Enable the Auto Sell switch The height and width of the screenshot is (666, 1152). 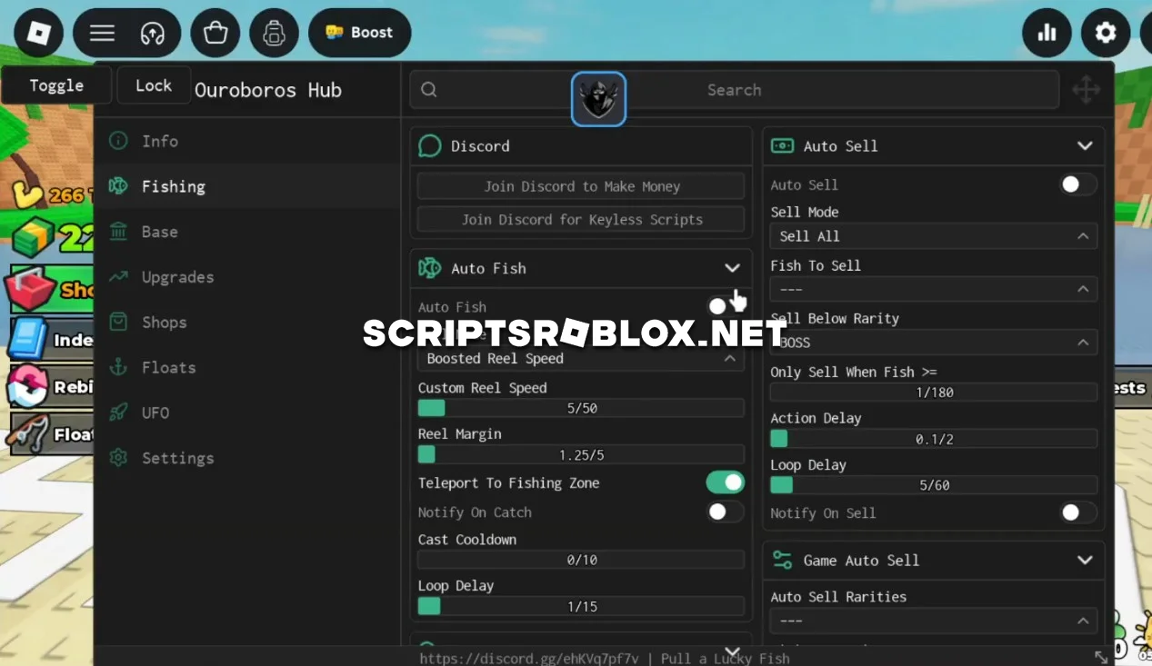point(1078,184)
